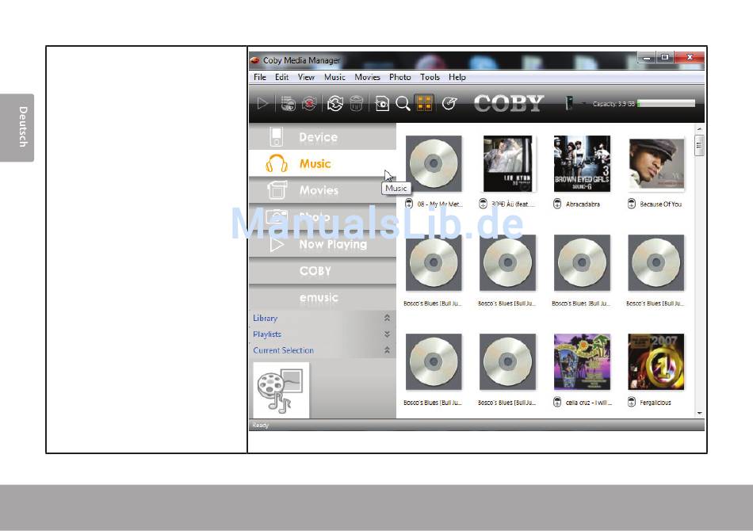Collapse the Current Selection chevron
This screenshot has width=753, height=531.
coord(387,350)
